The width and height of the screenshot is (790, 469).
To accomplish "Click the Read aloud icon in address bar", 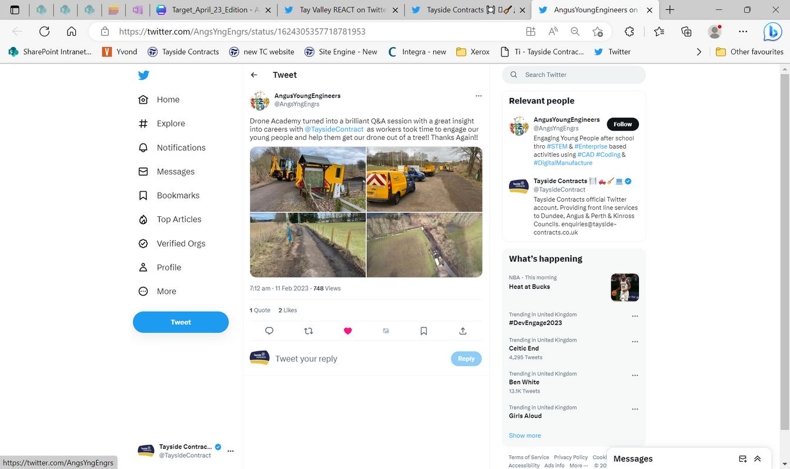I will pos(553,32).
